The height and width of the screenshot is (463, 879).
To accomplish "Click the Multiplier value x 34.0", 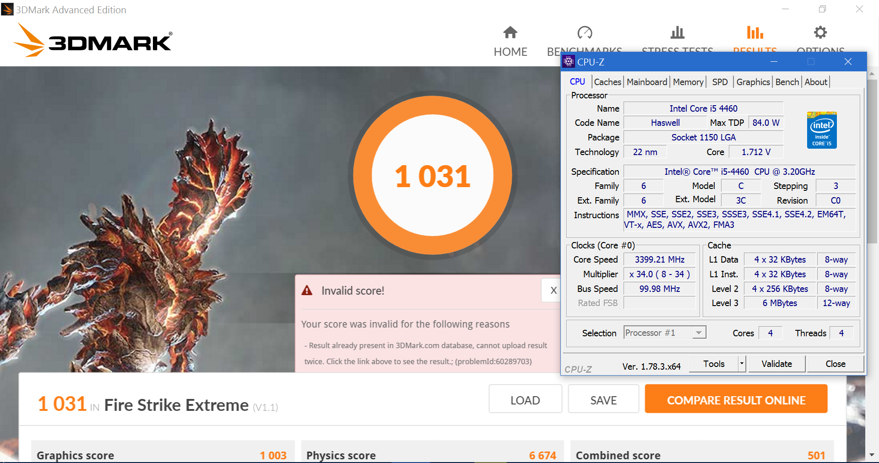I will (x=660, y=274).
